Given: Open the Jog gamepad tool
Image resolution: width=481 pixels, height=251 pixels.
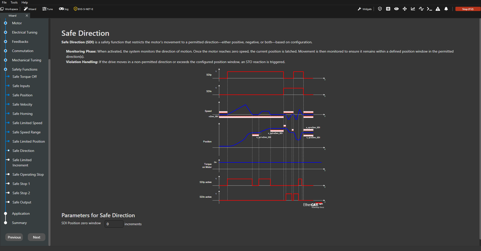Looking at the screenshot, I should point(64,9).
